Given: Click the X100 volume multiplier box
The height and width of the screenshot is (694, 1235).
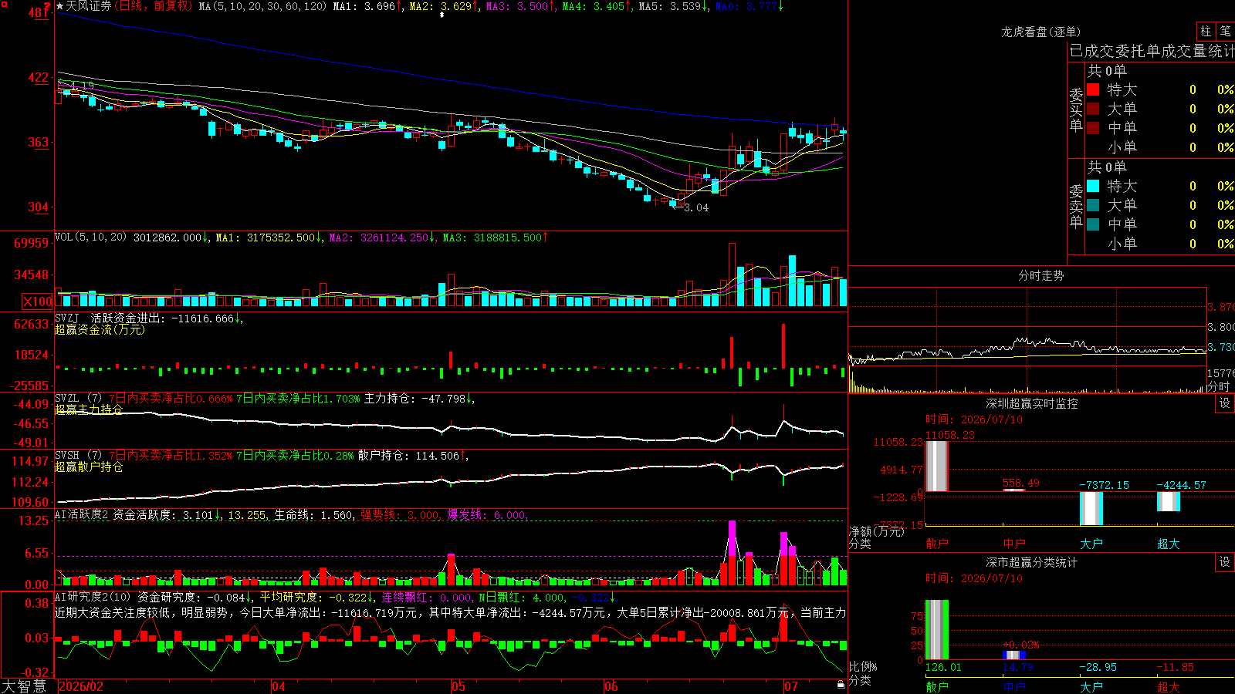Looking at the screenshot, I should [x=38, y=302].
